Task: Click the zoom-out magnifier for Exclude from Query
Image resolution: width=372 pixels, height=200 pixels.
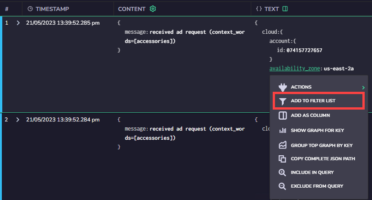Action: (x=282, y=186)
